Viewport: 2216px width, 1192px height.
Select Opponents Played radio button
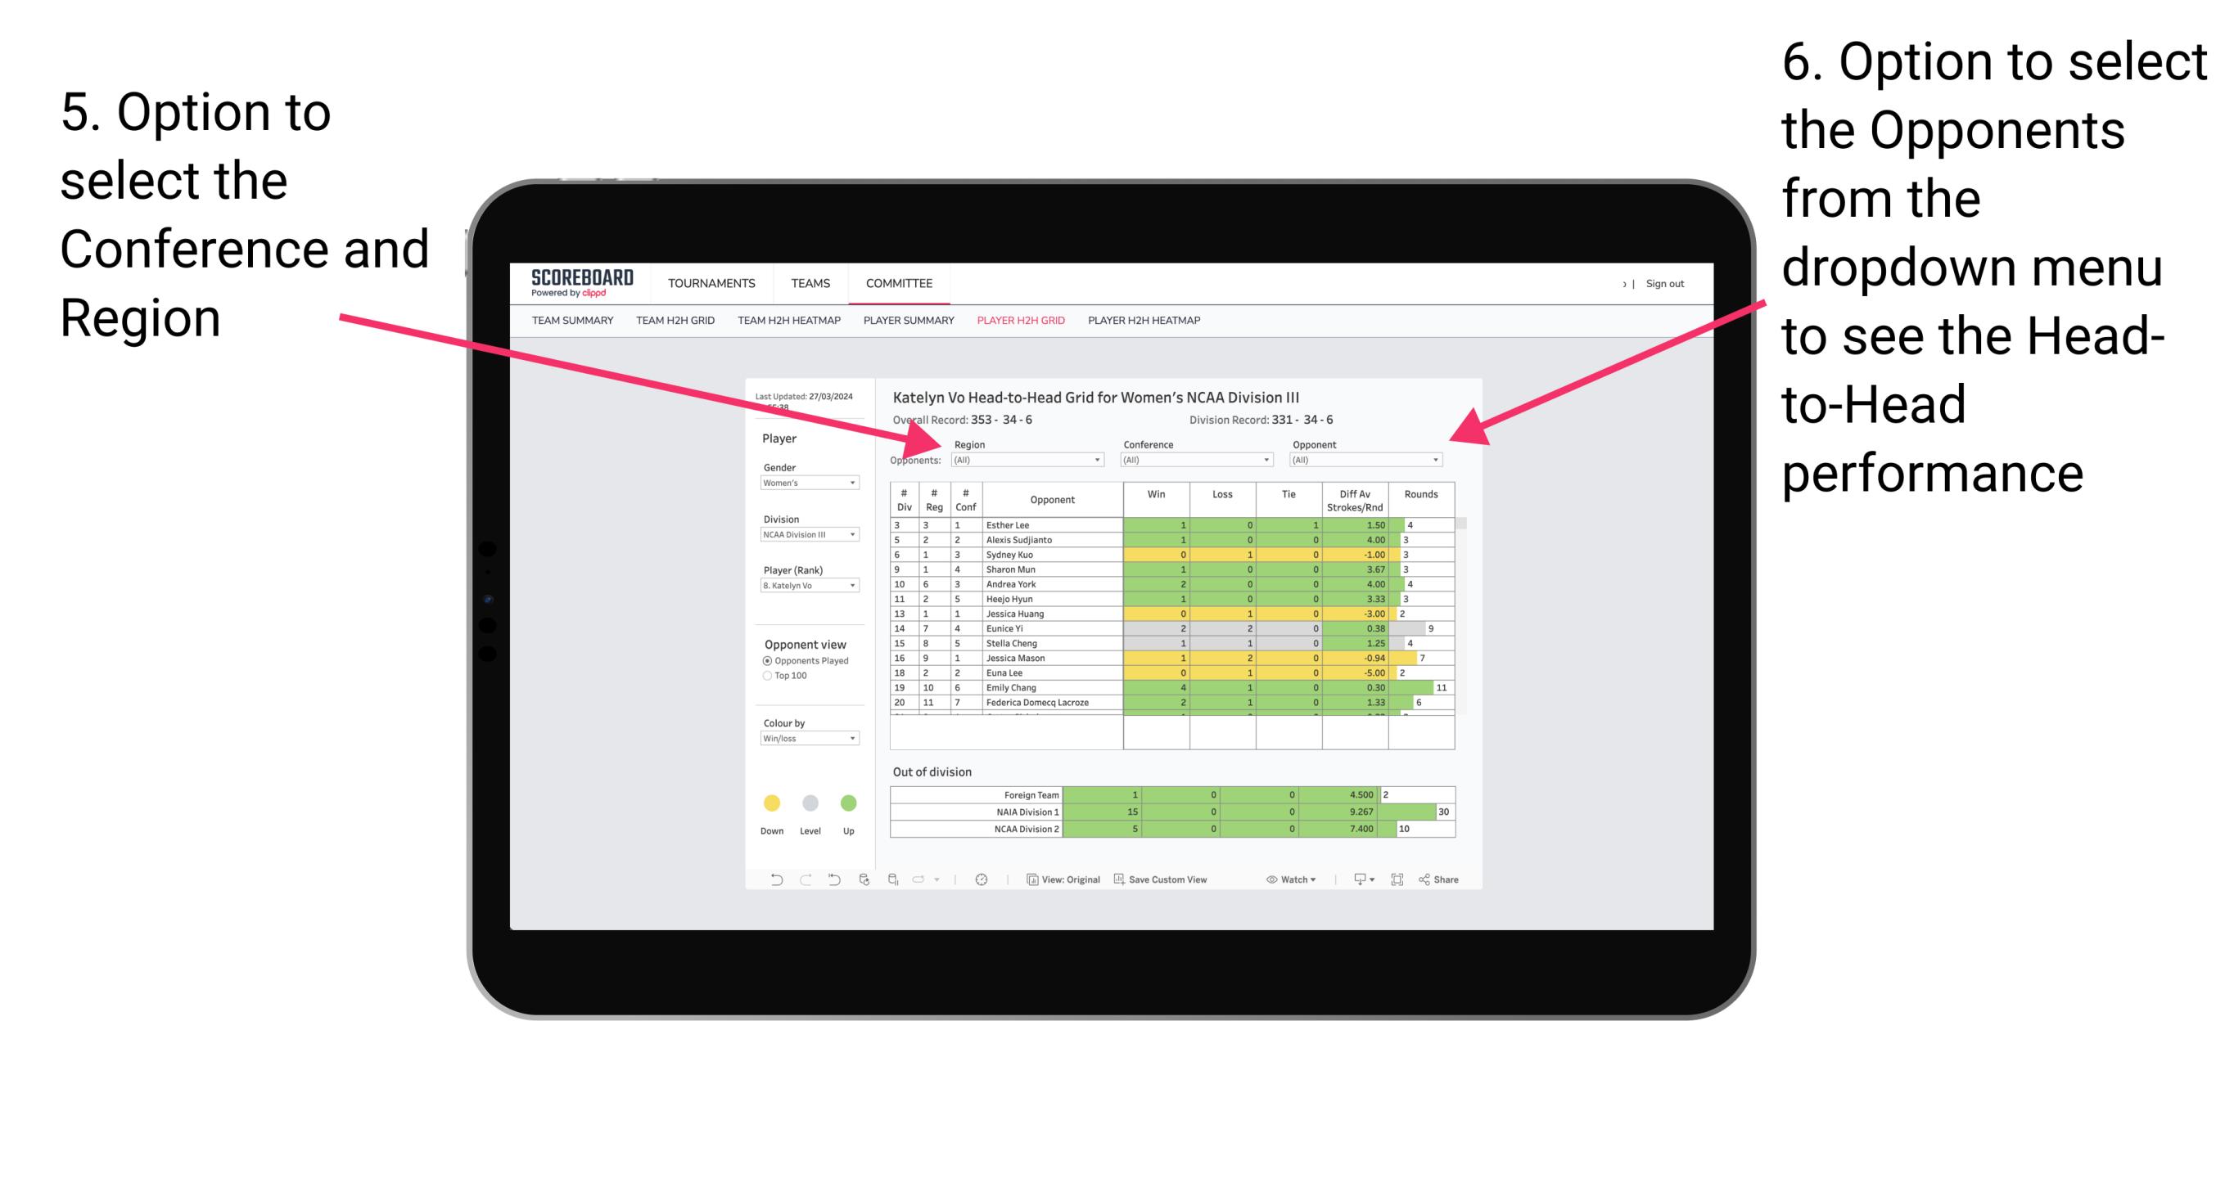tap(764, 660)
